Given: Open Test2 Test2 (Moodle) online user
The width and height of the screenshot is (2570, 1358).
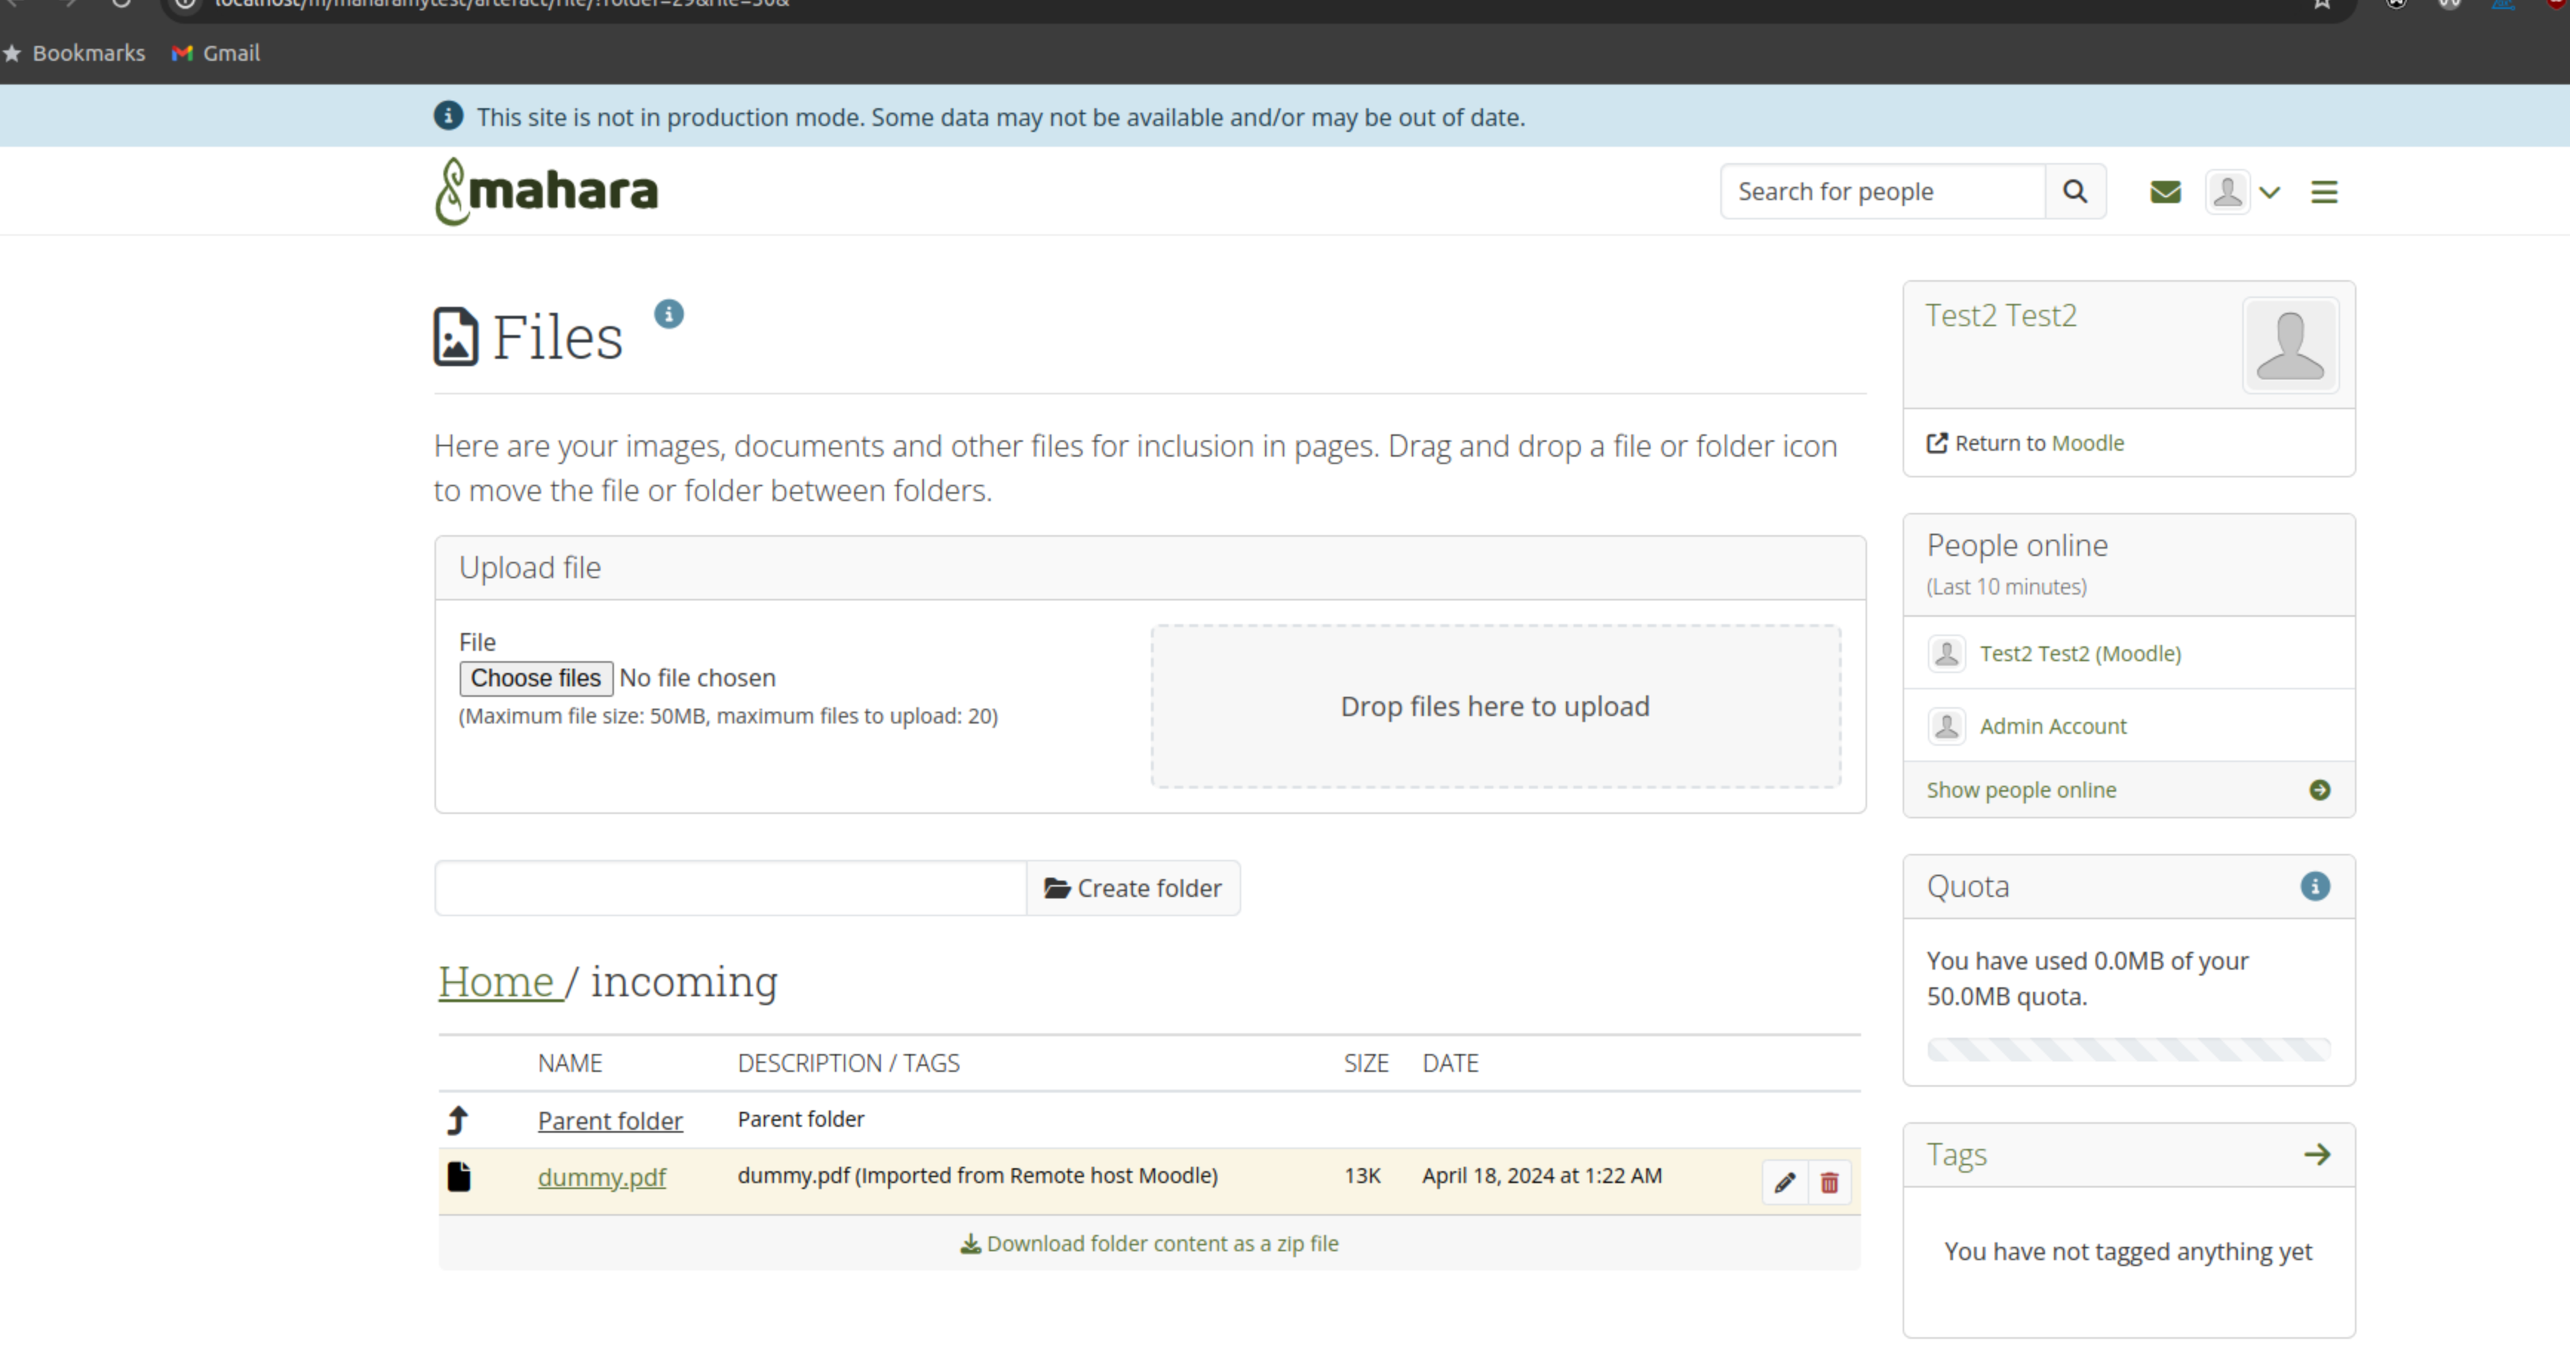Looking at the screenshot, I should click(2080, 654).
